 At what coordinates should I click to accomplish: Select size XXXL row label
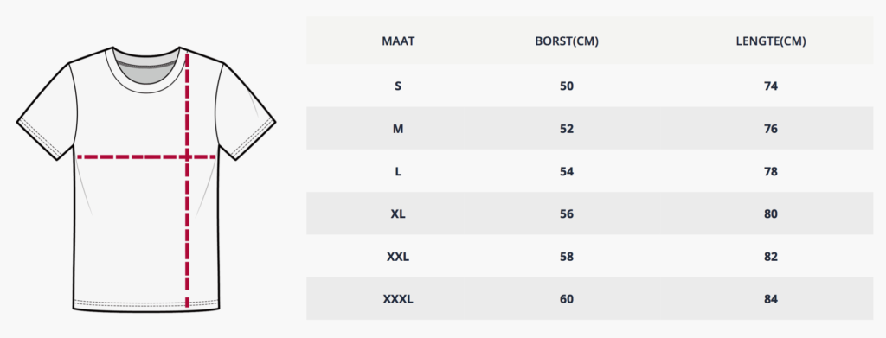pyautogui.click(x=398, y=299)
